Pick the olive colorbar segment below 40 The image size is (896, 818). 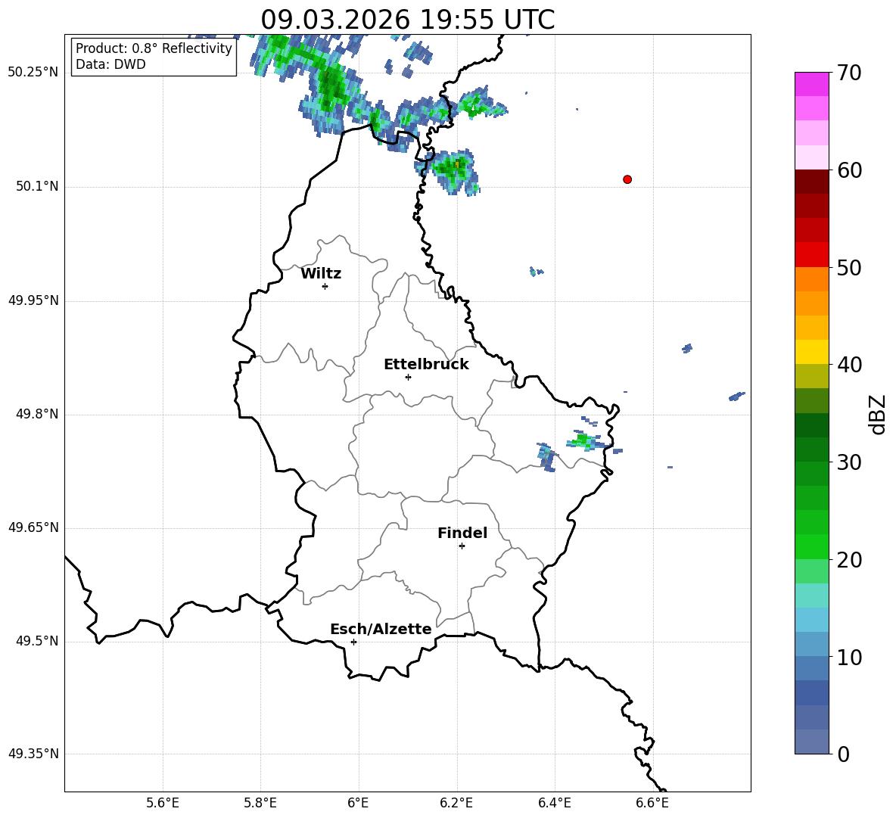[812, 376]
